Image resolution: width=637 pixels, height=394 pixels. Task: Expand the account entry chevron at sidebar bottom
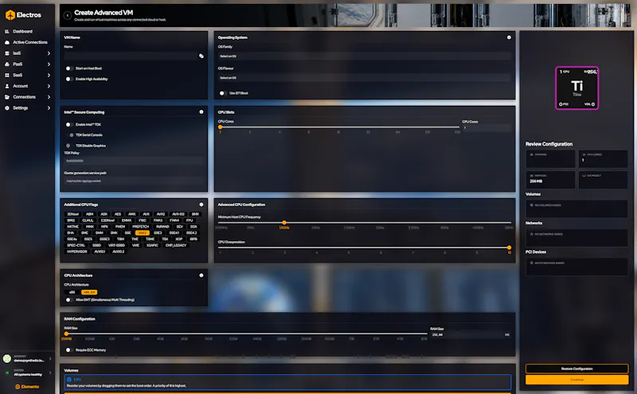pyautogui.click(x=50, y=359)
